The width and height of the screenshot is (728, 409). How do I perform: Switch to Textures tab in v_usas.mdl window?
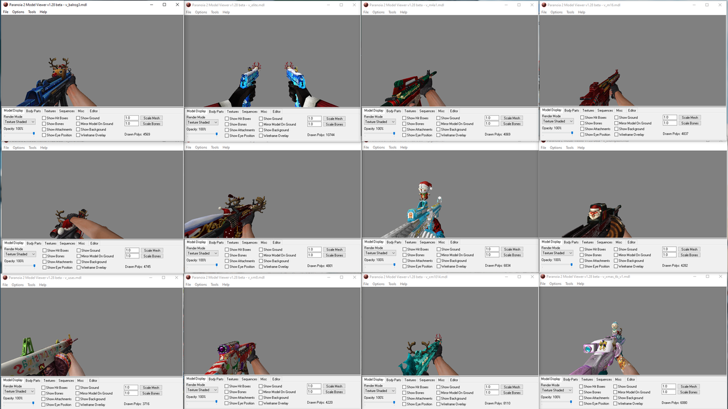pyautogui.click(x=49, y=381)
